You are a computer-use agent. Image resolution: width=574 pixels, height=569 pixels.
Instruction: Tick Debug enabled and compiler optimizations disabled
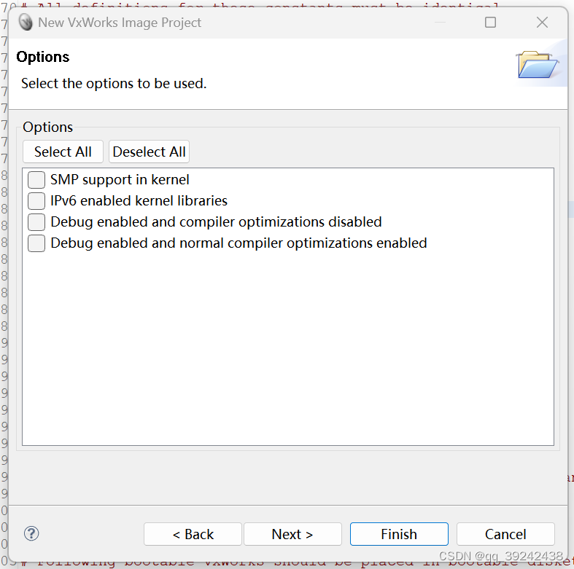tap(36, 222)
